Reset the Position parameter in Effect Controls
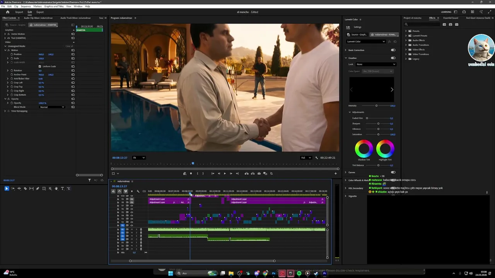 tap(73, 54)
